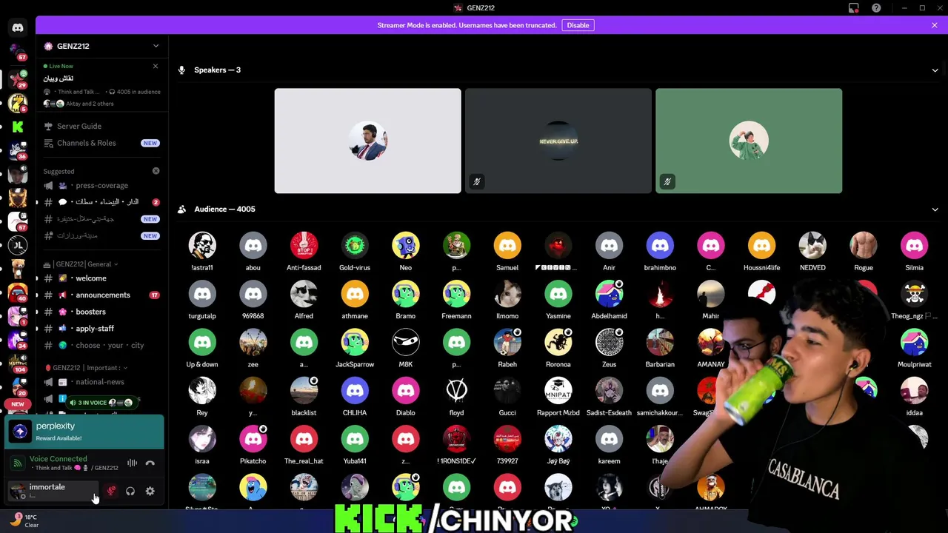The width and height of the screenshot is (948, 533).
Task: Select the first speaker tile with suit avatar
Action: (367, 141)
